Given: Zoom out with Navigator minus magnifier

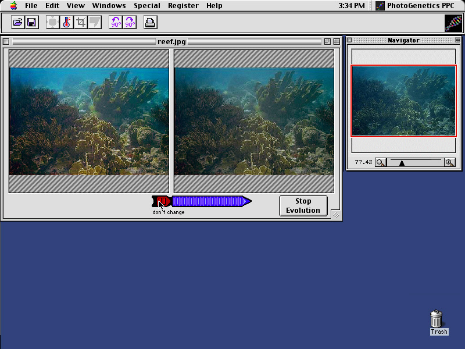Looking at the screenshot, I should coord(380,162).
